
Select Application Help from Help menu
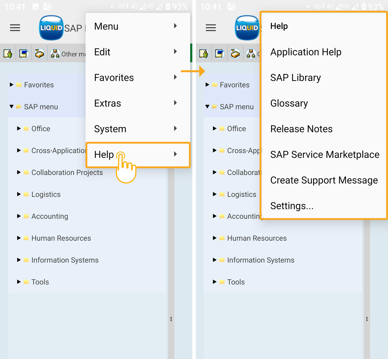point(306,52)
